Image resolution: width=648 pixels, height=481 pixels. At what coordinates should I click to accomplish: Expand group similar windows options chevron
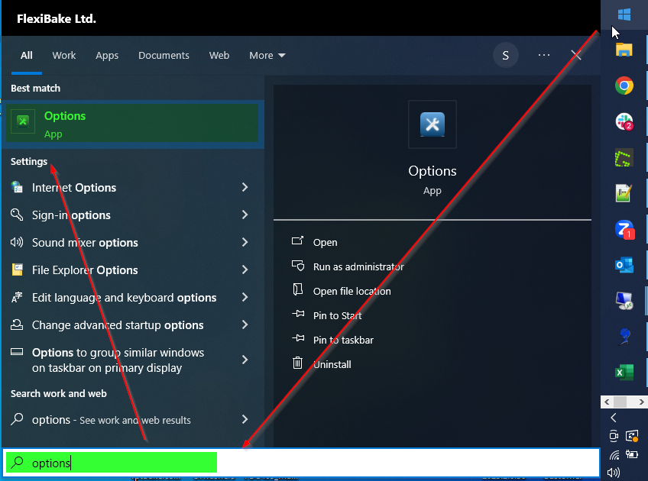(x=245, y=360)
